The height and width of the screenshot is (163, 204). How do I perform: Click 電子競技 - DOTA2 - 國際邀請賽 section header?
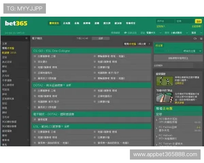pos(91,114)
